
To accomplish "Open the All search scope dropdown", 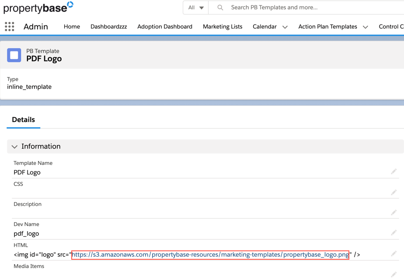I will coord(195,7).
